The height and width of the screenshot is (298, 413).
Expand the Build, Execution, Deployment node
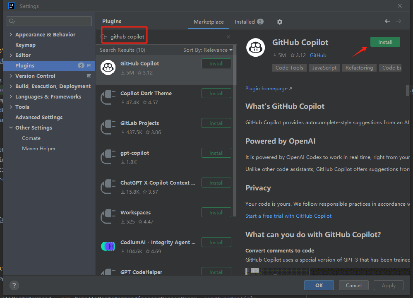tap(11, 87)
